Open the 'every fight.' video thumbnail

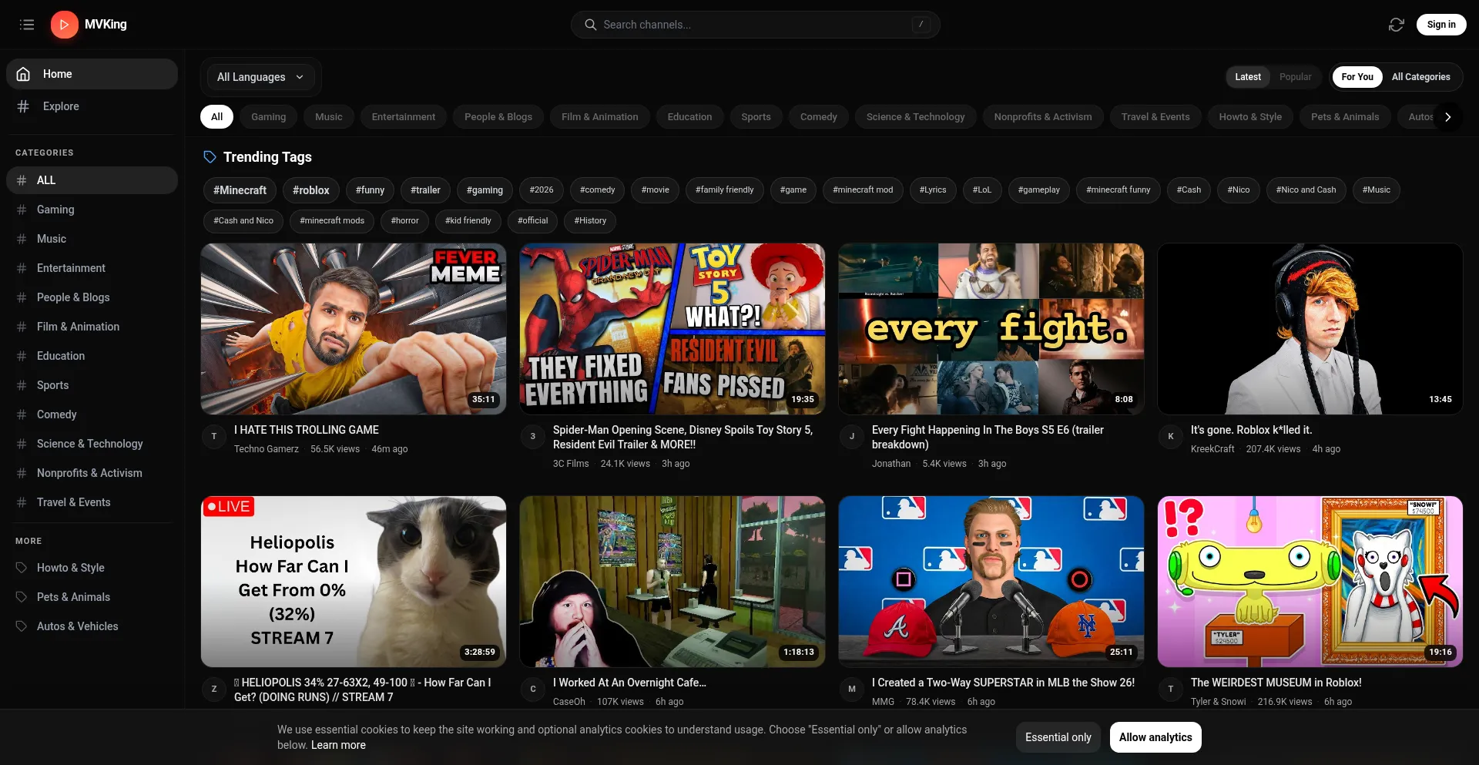pyautogui.click(x=991, y=329)
